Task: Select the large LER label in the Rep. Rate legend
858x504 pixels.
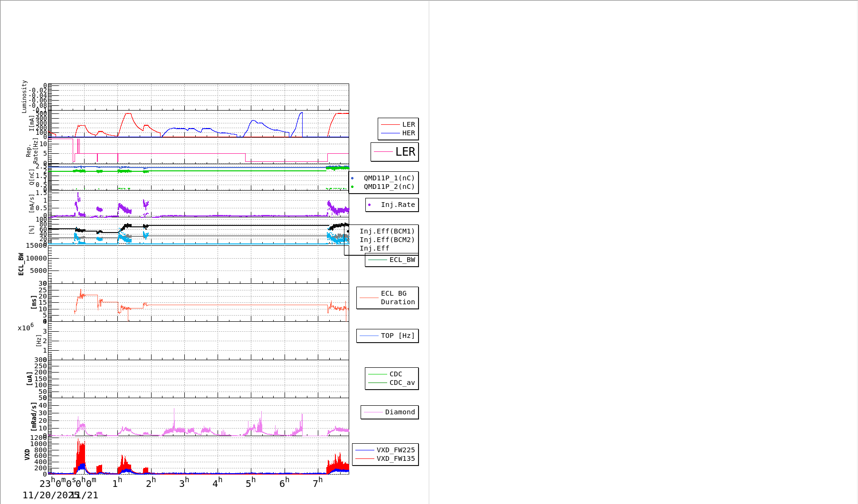Action: (x=405, y=152)
